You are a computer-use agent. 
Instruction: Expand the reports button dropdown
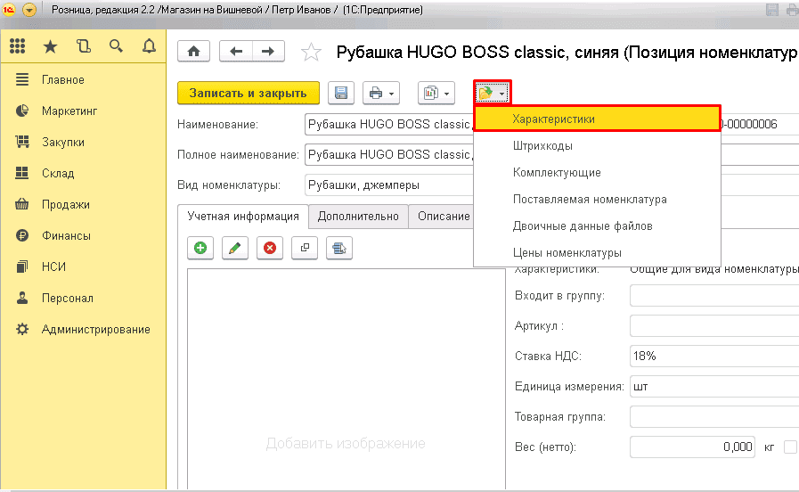(436, 93)
